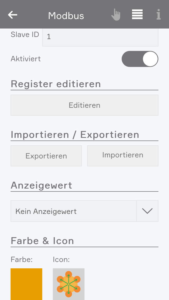Tap the Aktiviert label text
The image size is (169, 300).
coord(26,59)
